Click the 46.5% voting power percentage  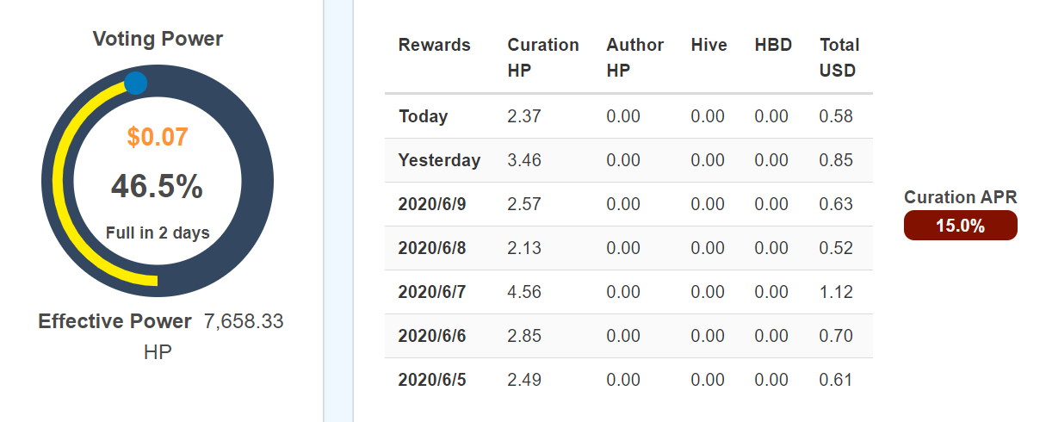tap(157, 186)
